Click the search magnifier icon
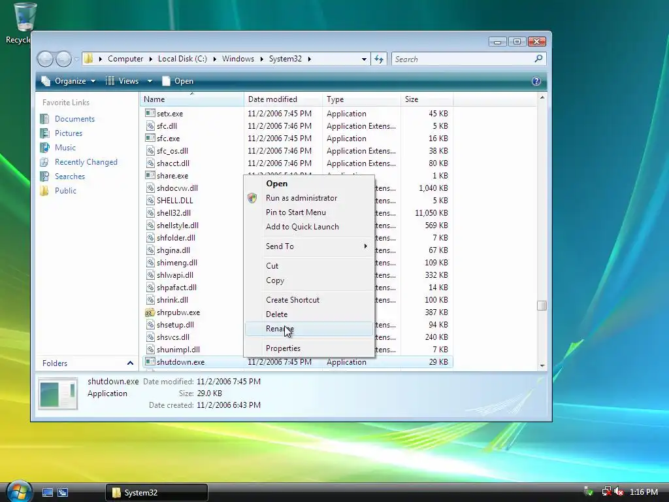The image size is (669, 502). [538, 58]
